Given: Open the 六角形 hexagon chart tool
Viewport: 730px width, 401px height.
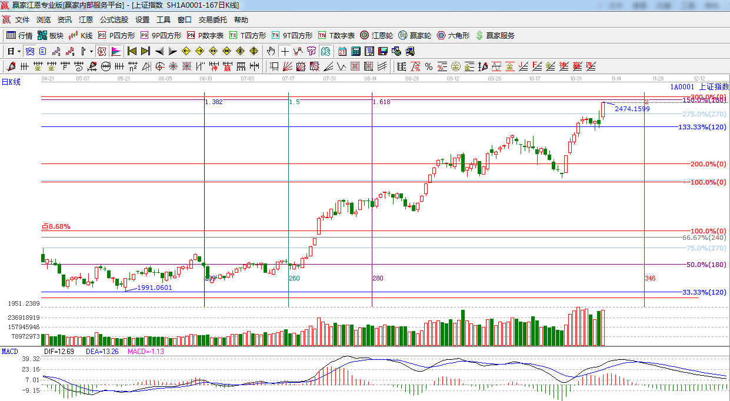Looking at the screenshot, I should tap(453, 35).
